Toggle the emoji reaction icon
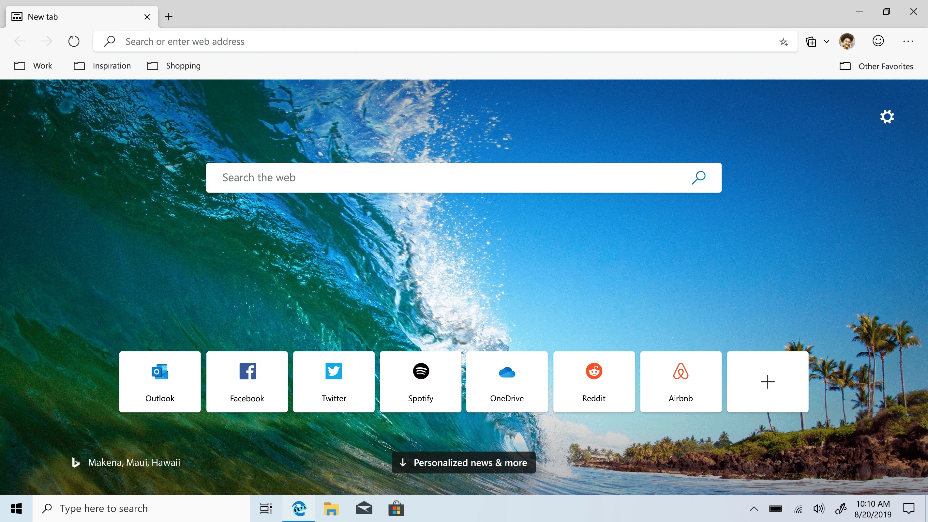The height and width of the screenshot is (522, 928). tap(878, 41)
